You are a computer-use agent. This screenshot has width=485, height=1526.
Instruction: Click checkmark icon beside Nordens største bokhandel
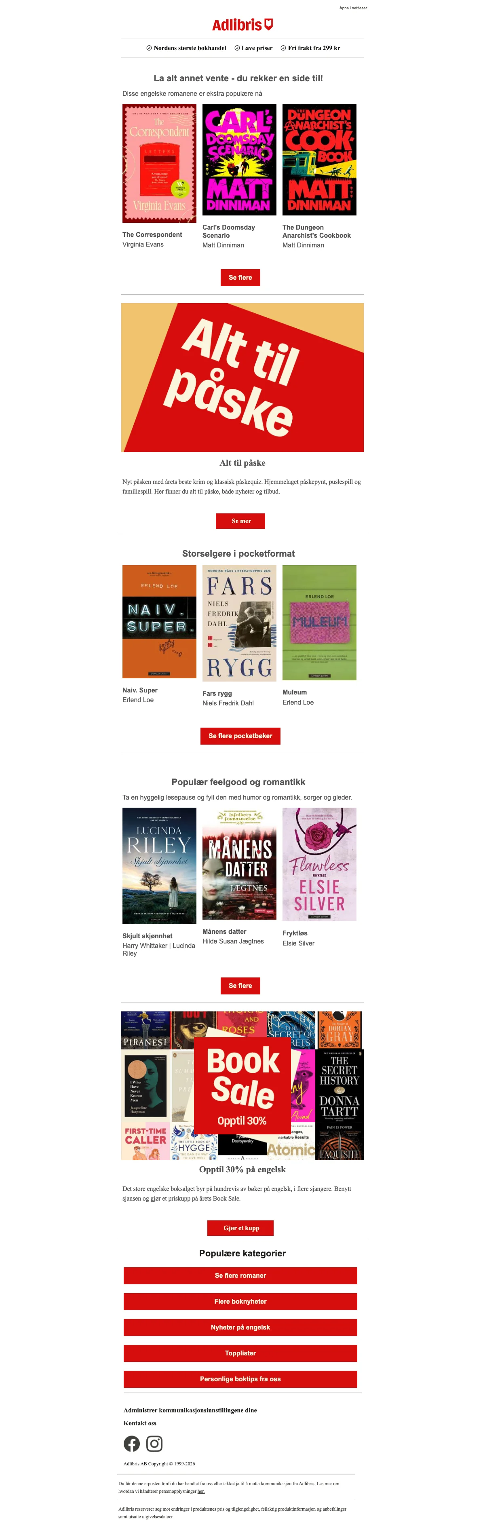pos(149,48)
